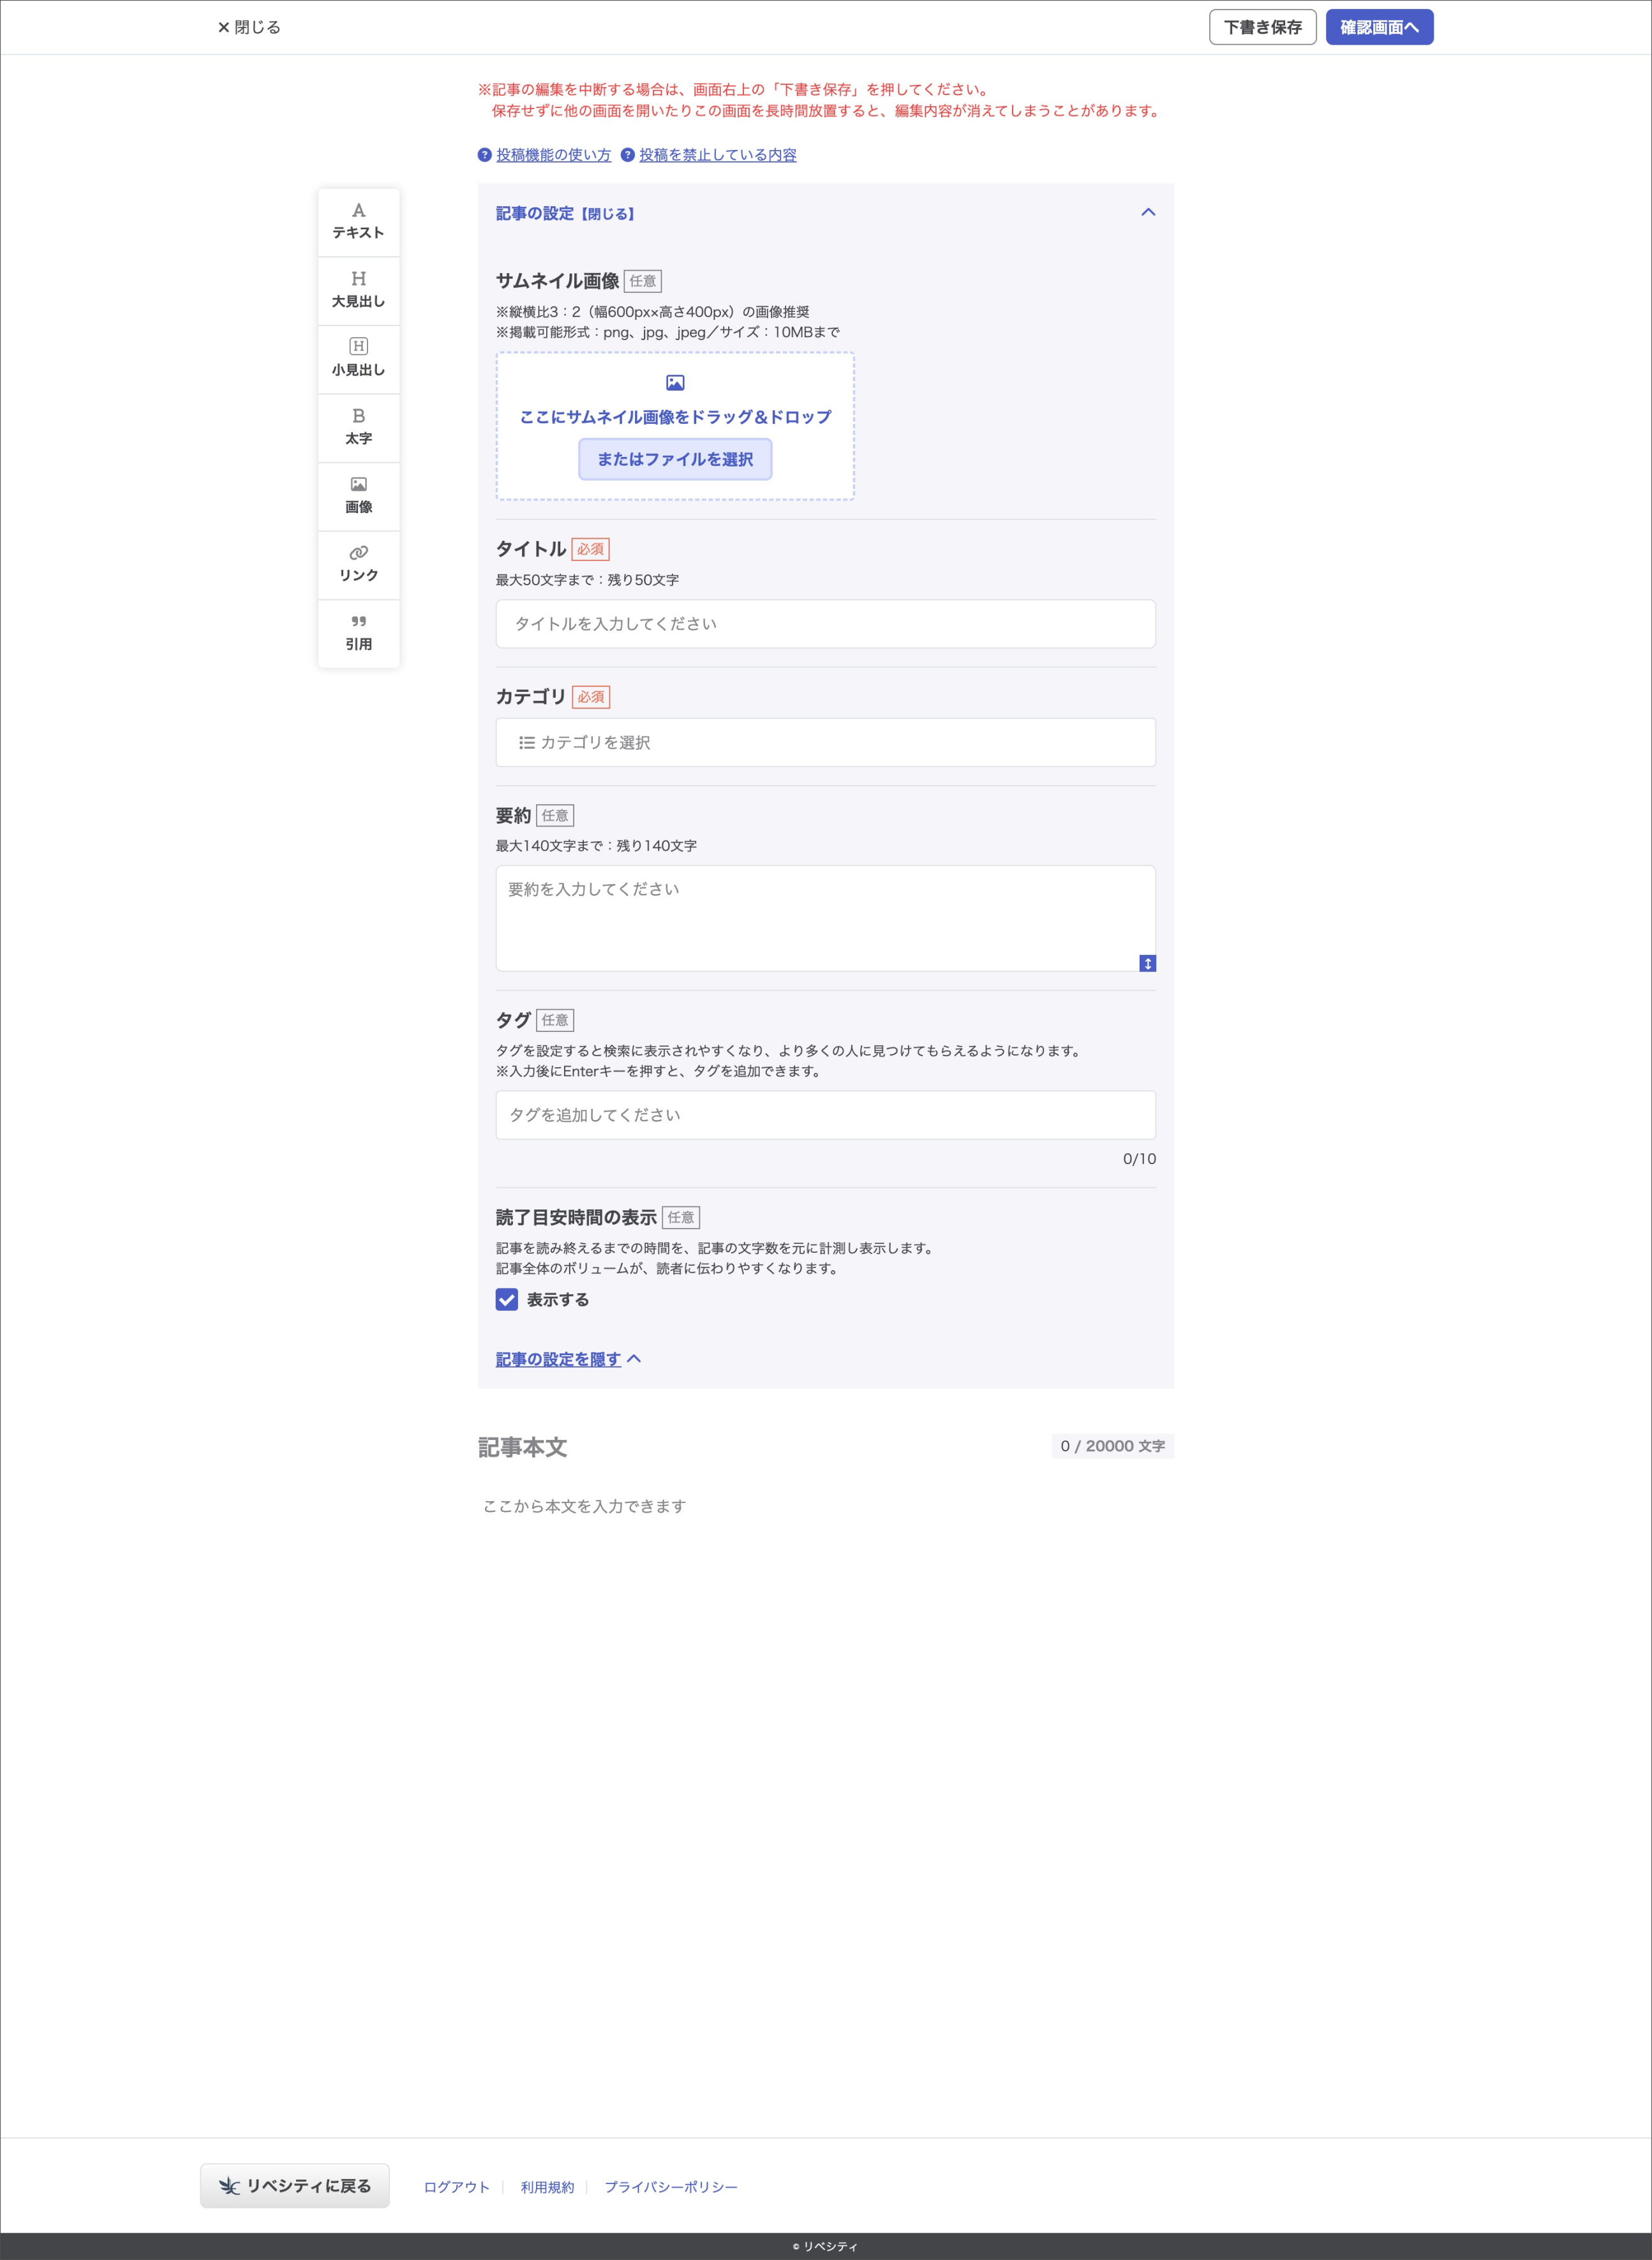Click 下書き保存 to save draft
This screenshot has height=2260, width=1652.
1262,27
